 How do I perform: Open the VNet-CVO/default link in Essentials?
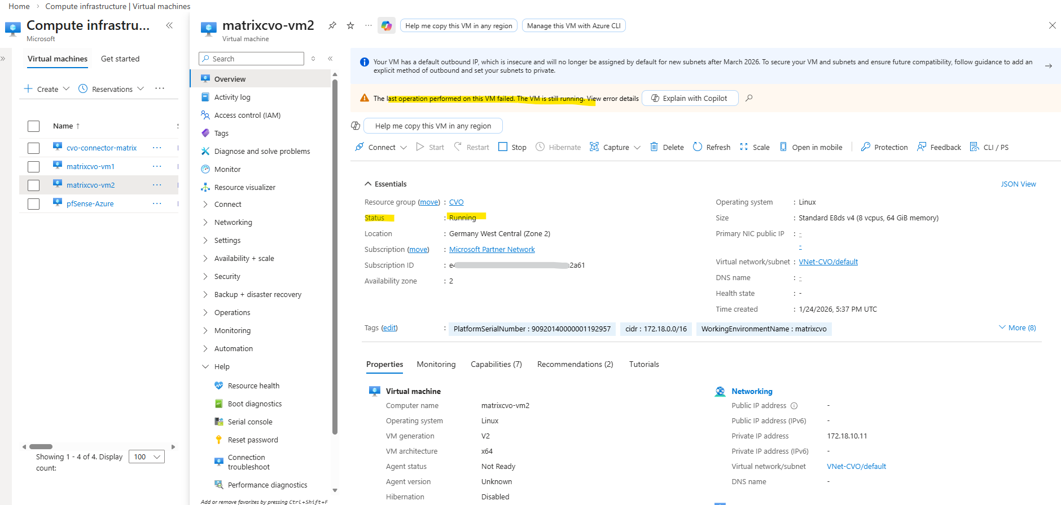pos(828,262)
